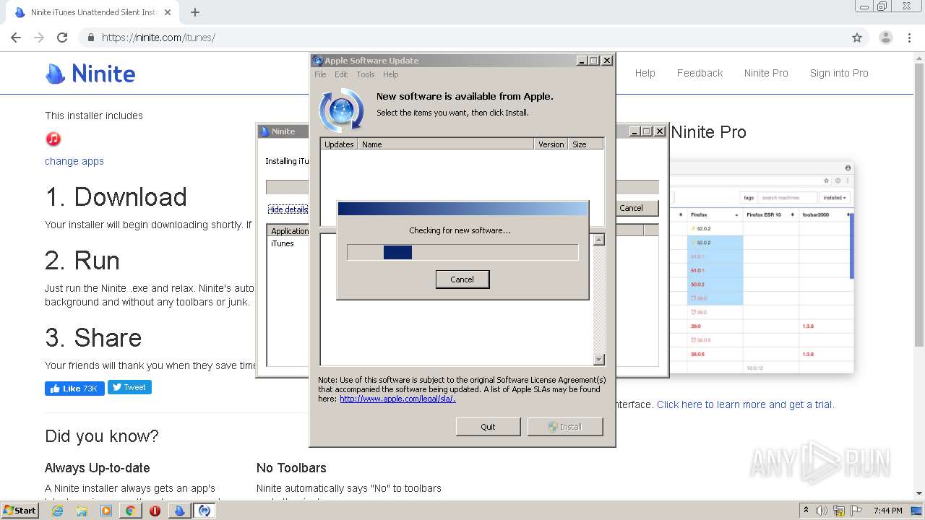Image resolution: width=925 pixels, height=520 pixels.
Task: Open File menu in Apple Software Update
Action: [320, 74]
